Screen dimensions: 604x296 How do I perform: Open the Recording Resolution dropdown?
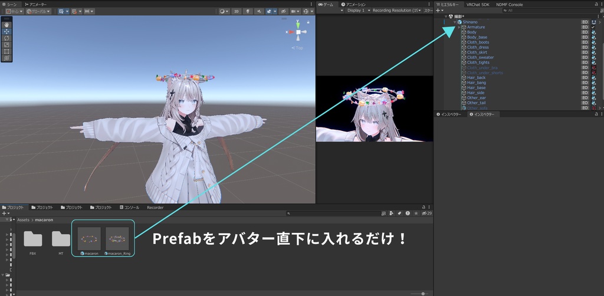click(397, 11)
